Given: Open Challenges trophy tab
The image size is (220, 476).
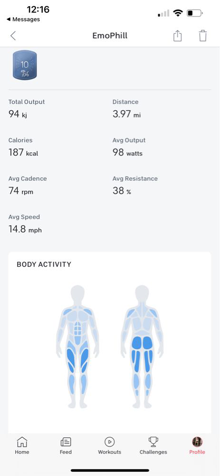Looking at the screenshot, I should pos(153,446).
